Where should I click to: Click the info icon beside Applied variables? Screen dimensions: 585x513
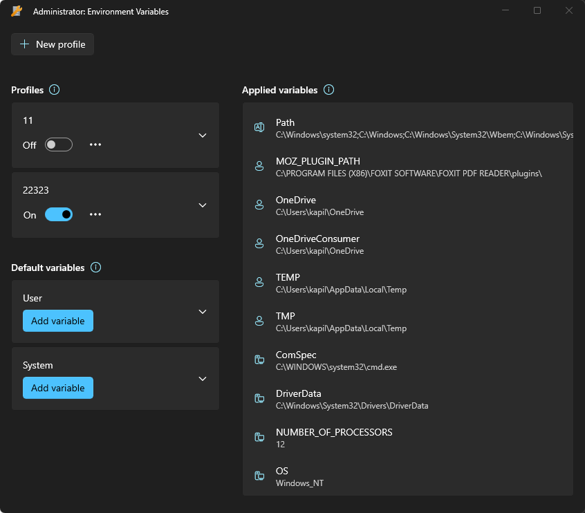pyautogui.click(x=329, y=90)
